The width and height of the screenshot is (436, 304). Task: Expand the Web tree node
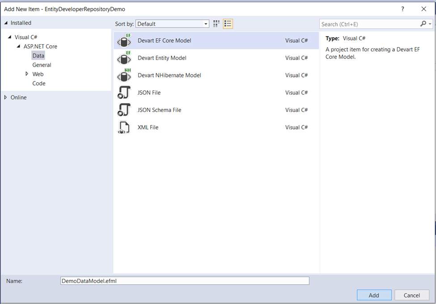click(x=27, y=74)
